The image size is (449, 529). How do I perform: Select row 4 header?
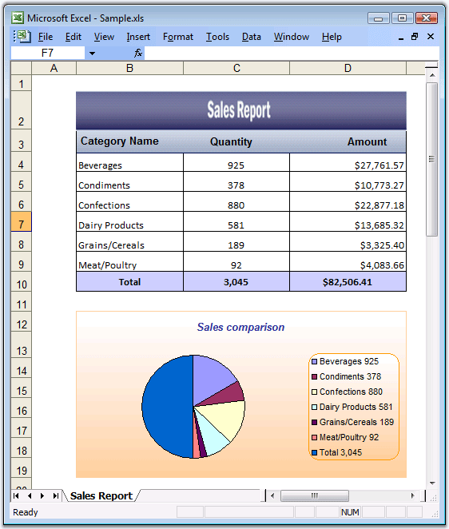coord(22,162)
